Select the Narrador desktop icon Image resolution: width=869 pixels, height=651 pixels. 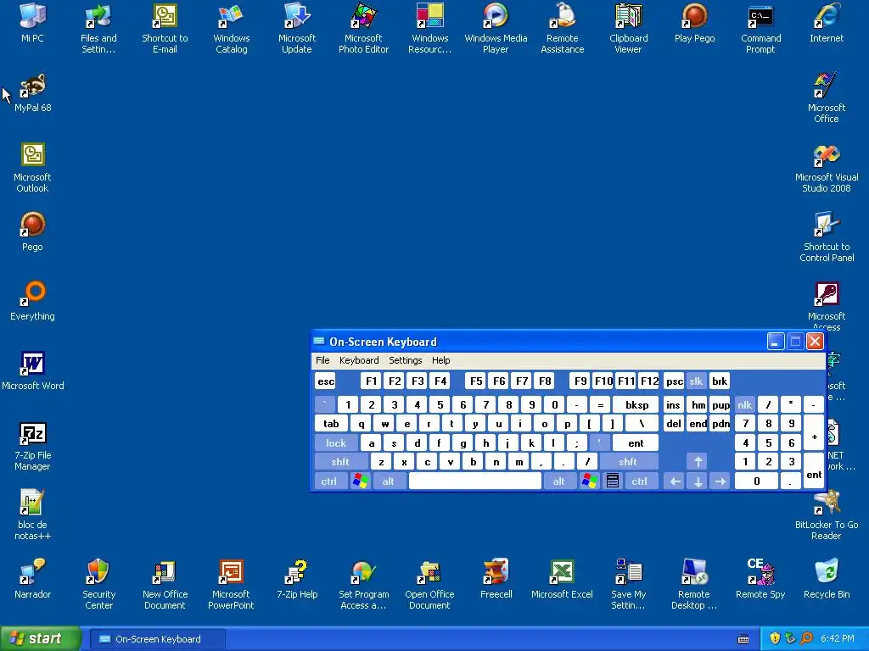(32, 578)
